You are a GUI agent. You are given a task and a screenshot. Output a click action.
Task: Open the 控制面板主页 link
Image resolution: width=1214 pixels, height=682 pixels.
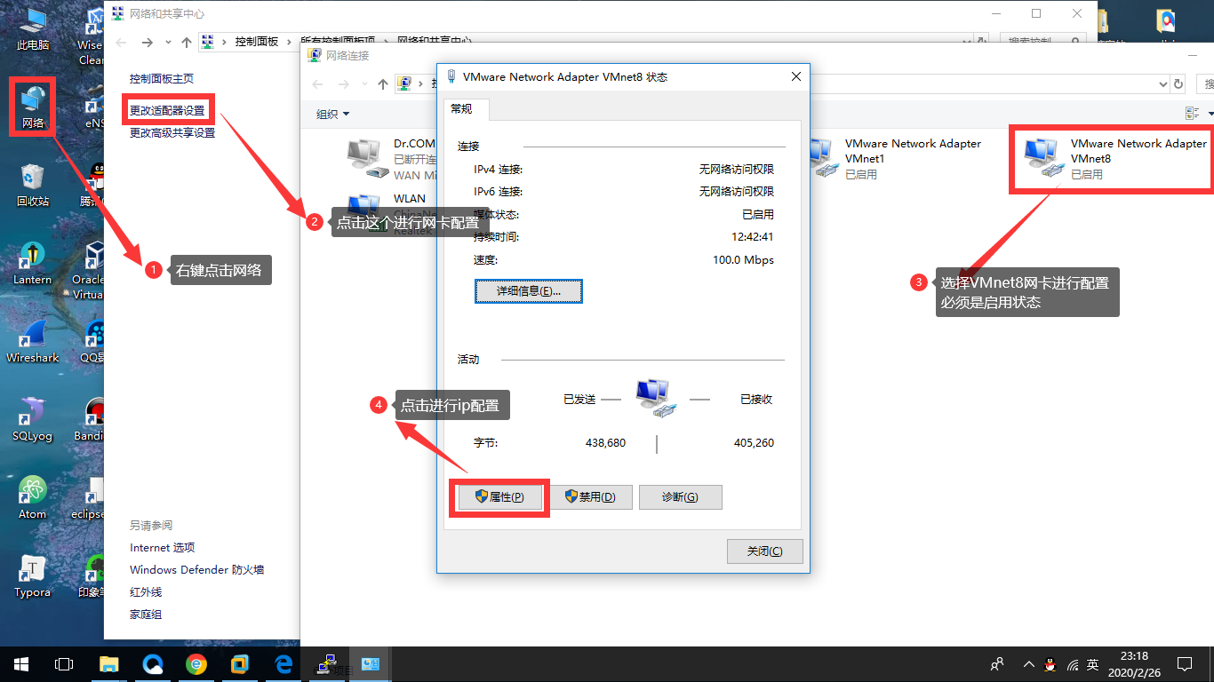pos(162,78)
